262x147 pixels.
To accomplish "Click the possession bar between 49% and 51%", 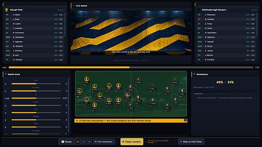I will coord(131,67).
